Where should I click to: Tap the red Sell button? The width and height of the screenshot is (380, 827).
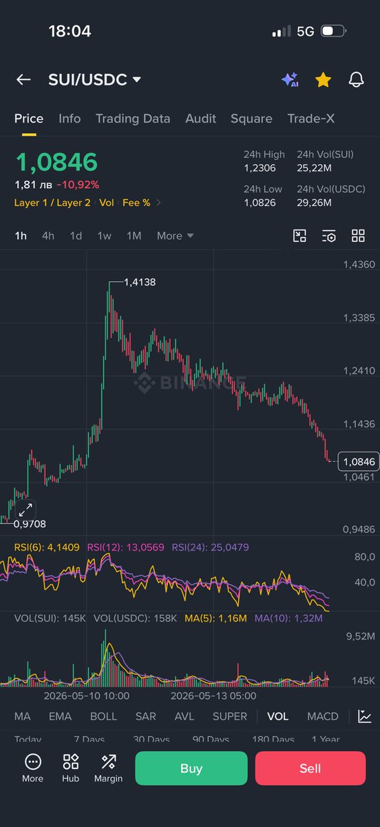point(310,768)
